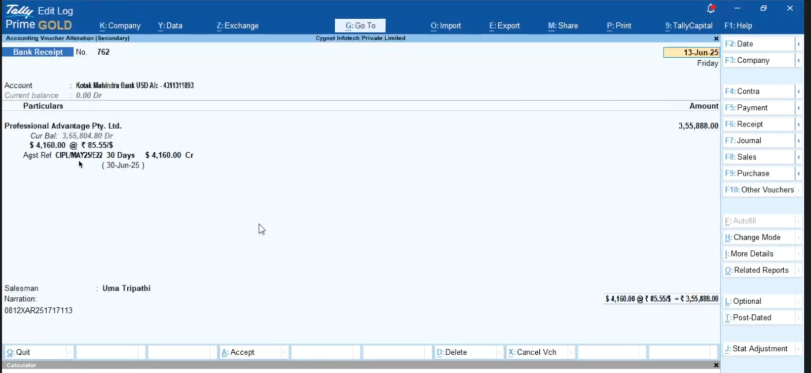
Task: Open I: More Details
Action: click(x=758, y=254)
